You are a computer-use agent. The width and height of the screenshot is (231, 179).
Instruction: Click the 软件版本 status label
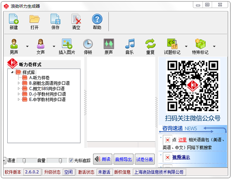pos(13,172)
